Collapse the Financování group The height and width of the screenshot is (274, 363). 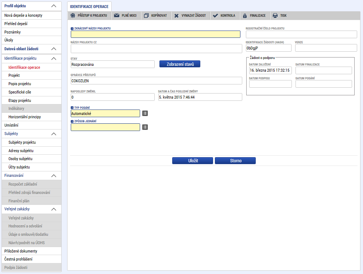(x=54, y=176)
